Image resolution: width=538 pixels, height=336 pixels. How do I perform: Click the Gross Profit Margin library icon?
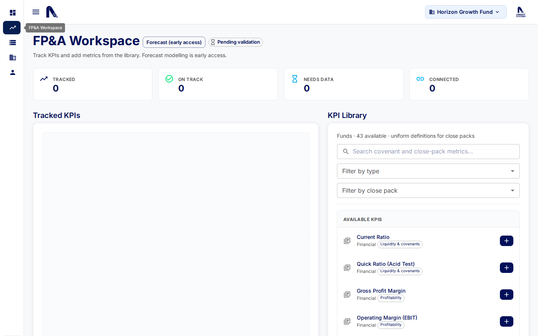pyautogui.click(x=347, y=295)
